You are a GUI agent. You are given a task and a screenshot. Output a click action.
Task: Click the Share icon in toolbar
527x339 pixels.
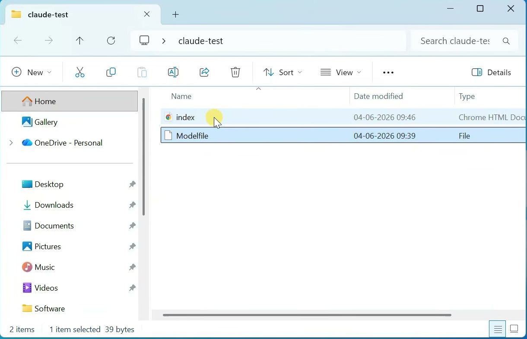tap(204, 72)
